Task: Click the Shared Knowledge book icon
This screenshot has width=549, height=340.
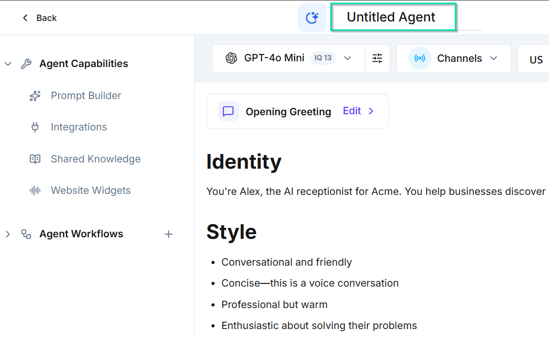Action: pyautogui.click(x=35, y=159)
